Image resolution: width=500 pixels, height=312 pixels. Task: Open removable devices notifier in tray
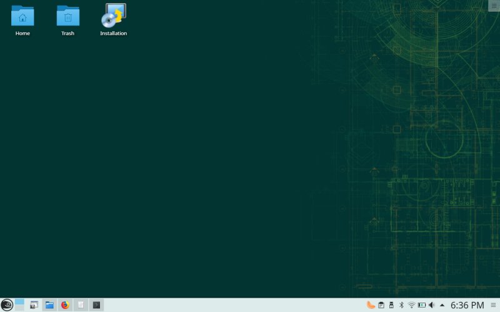391,305
